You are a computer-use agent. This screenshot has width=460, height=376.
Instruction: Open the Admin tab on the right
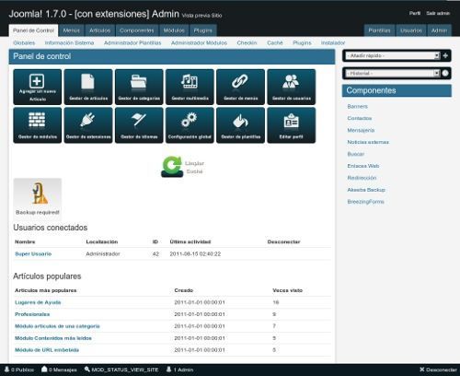(x=439, y=30)
